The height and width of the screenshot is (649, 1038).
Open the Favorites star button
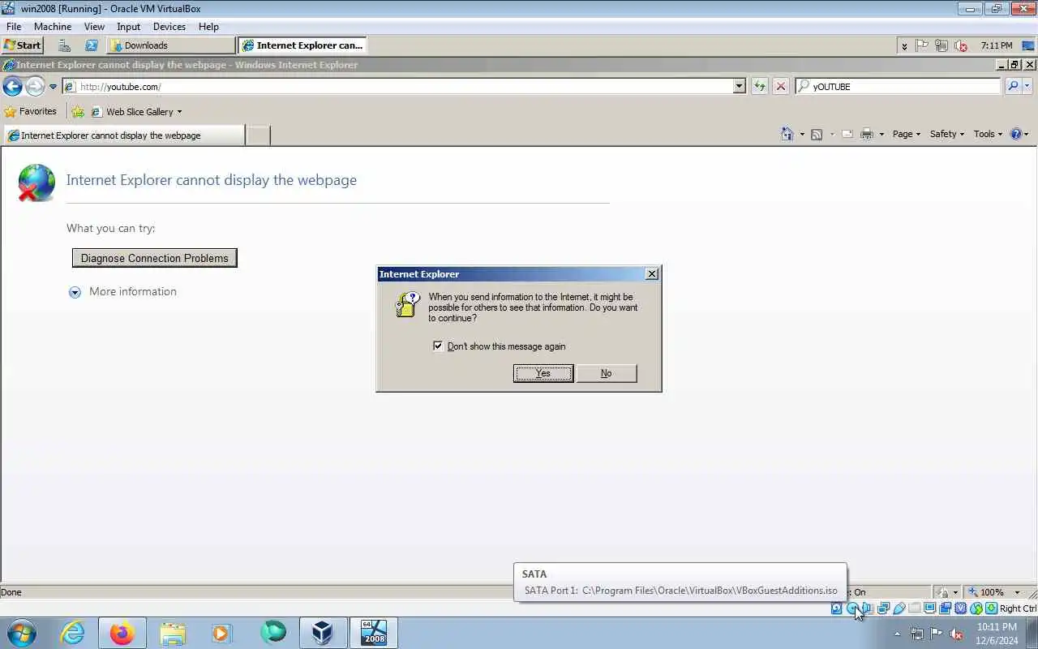pos(30,111)
